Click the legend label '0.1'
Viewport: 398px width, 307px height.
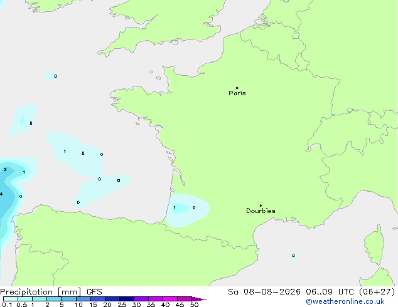(x=7, y=304)
